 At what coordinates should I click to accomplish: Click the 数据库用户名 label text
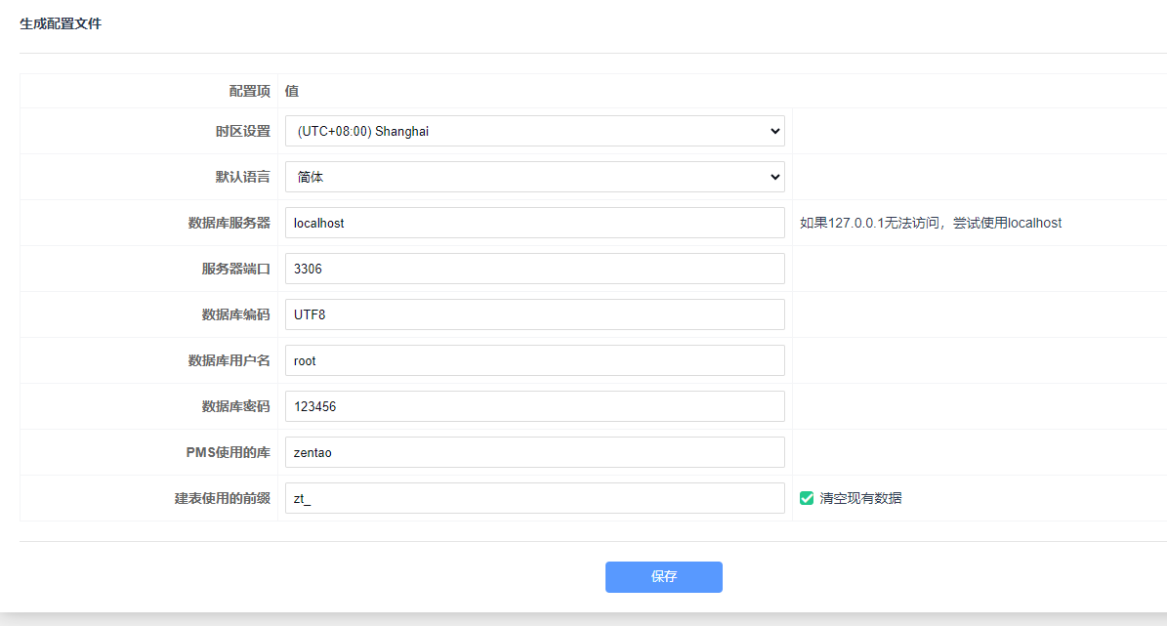[x=229, y=360]
